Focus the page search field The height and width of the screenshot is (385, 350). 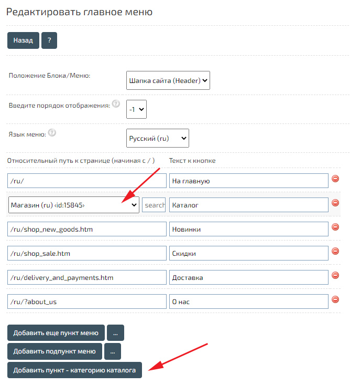[154, 205]
